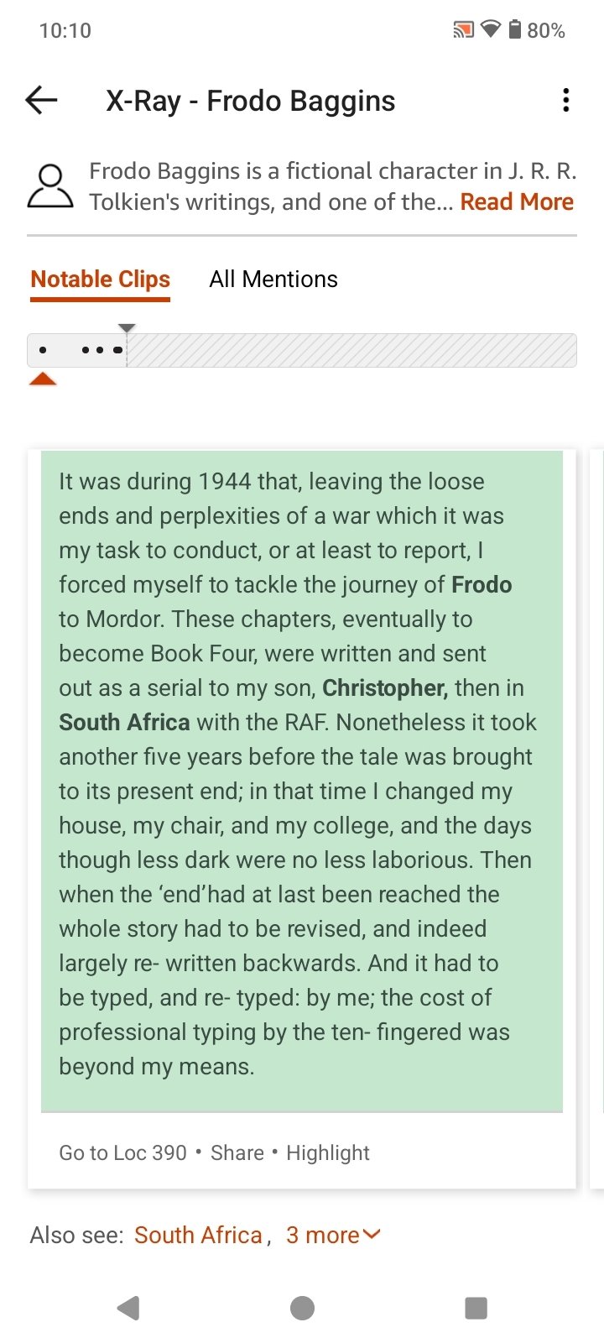Click the hatched unread region of timeline
The height and width of the screenshot is (1343, 604).
[351, 350]
